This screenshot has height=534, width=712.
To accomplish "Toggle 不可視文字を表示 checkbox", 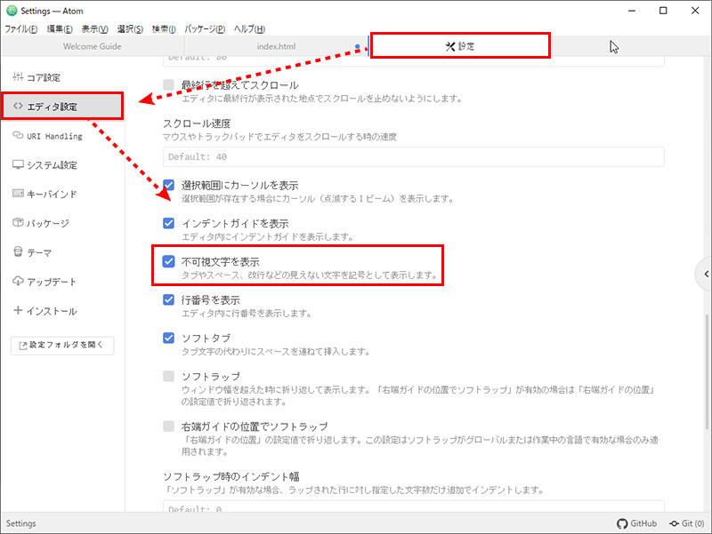I will [168, 261].
